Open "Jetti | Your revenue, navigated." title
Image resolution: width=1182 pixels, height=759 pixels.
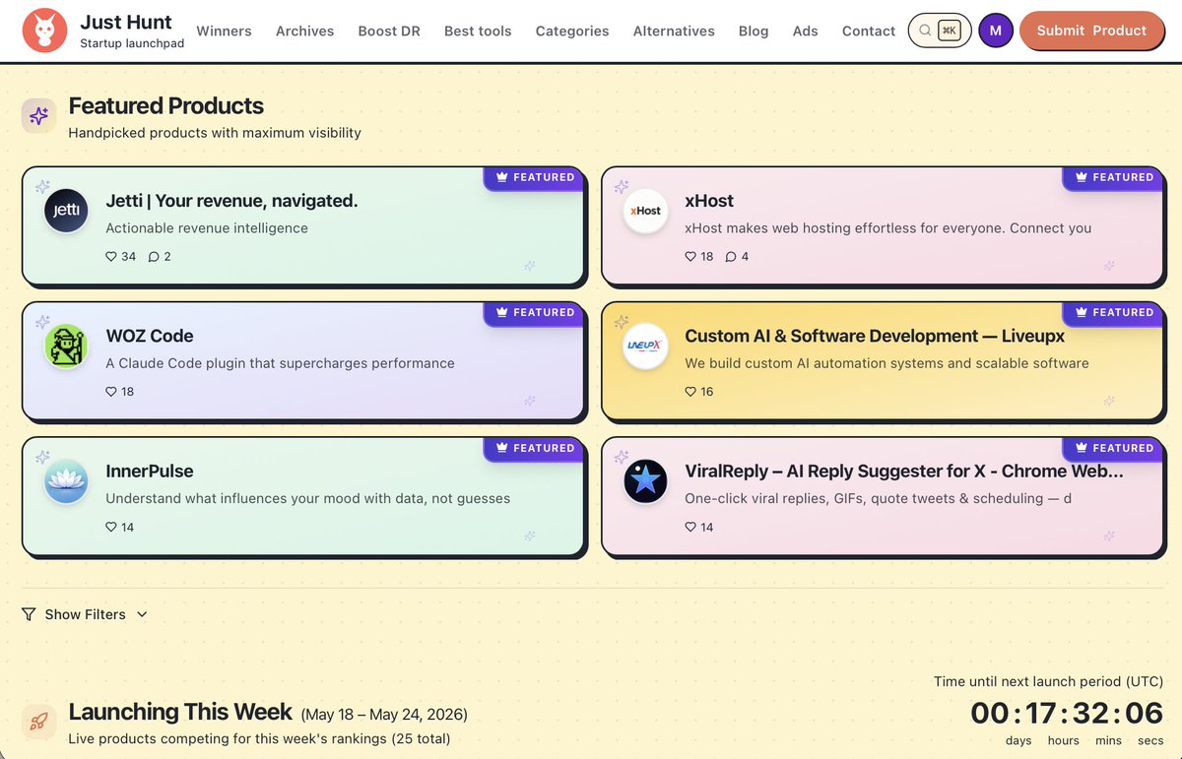tap(231, 201)
